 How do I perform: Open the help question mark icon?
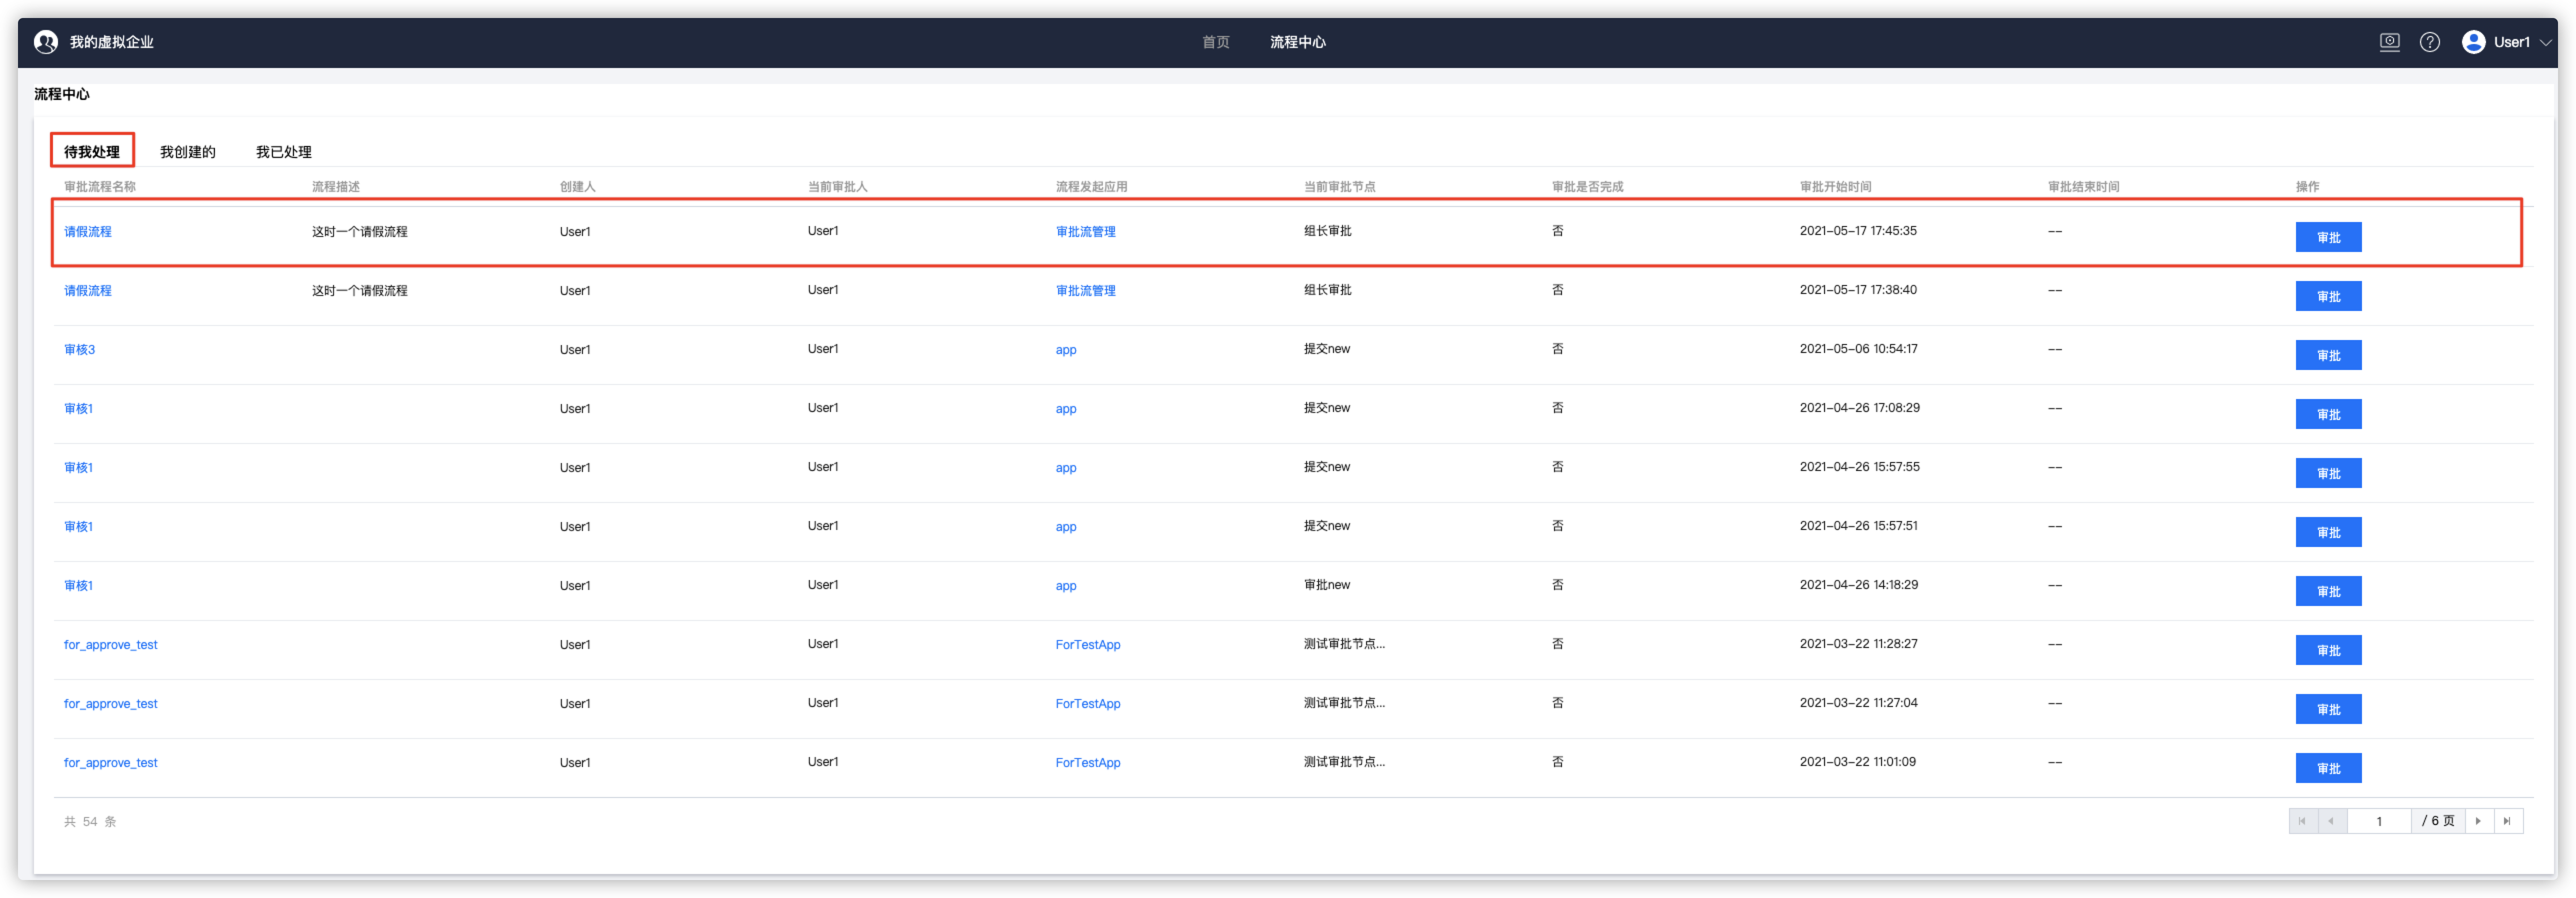(2430, 42)
